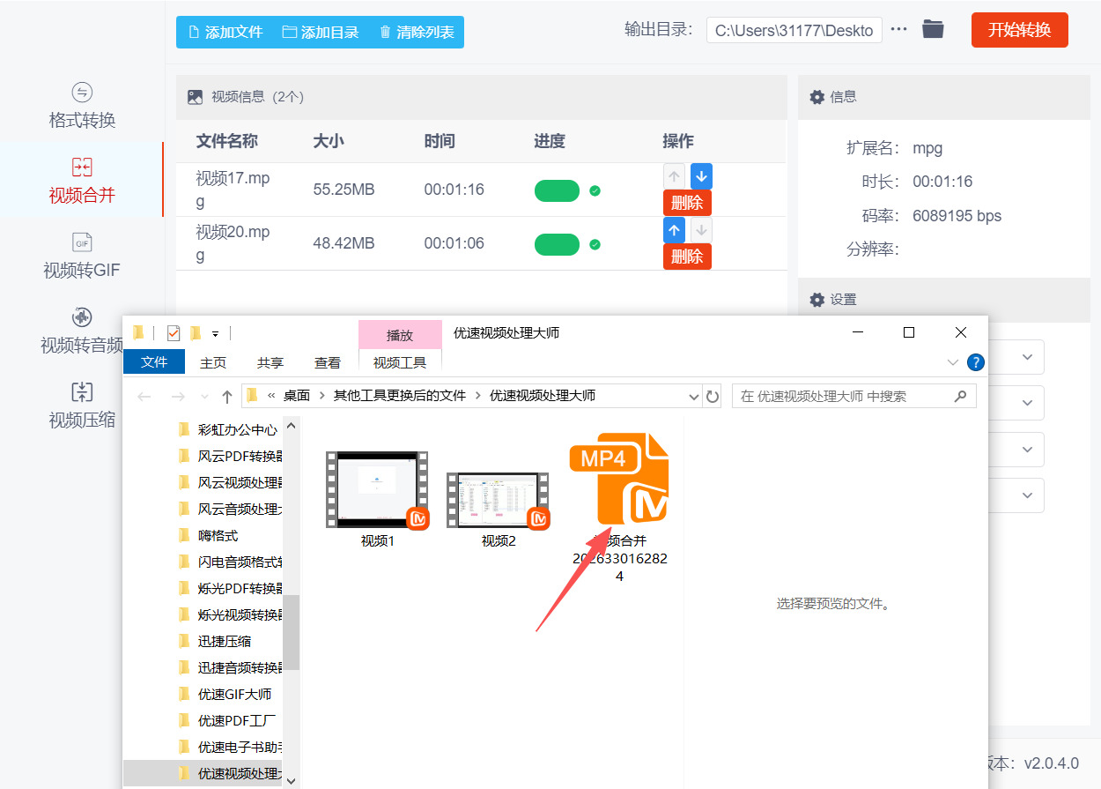Viewport: 1101px width, 789px height.
Task: Open the 视频压缩 sidebar tool
Action: (82, 406)
